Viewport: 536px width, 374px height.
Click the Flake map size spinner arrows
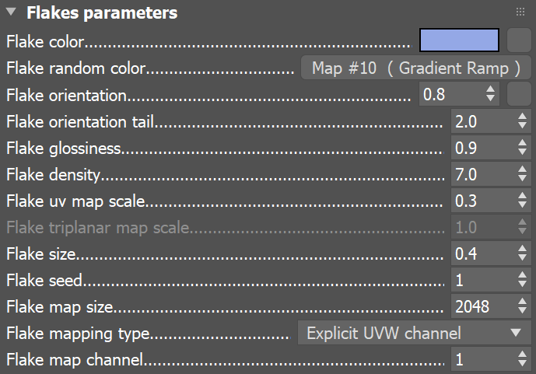point(521,307)
